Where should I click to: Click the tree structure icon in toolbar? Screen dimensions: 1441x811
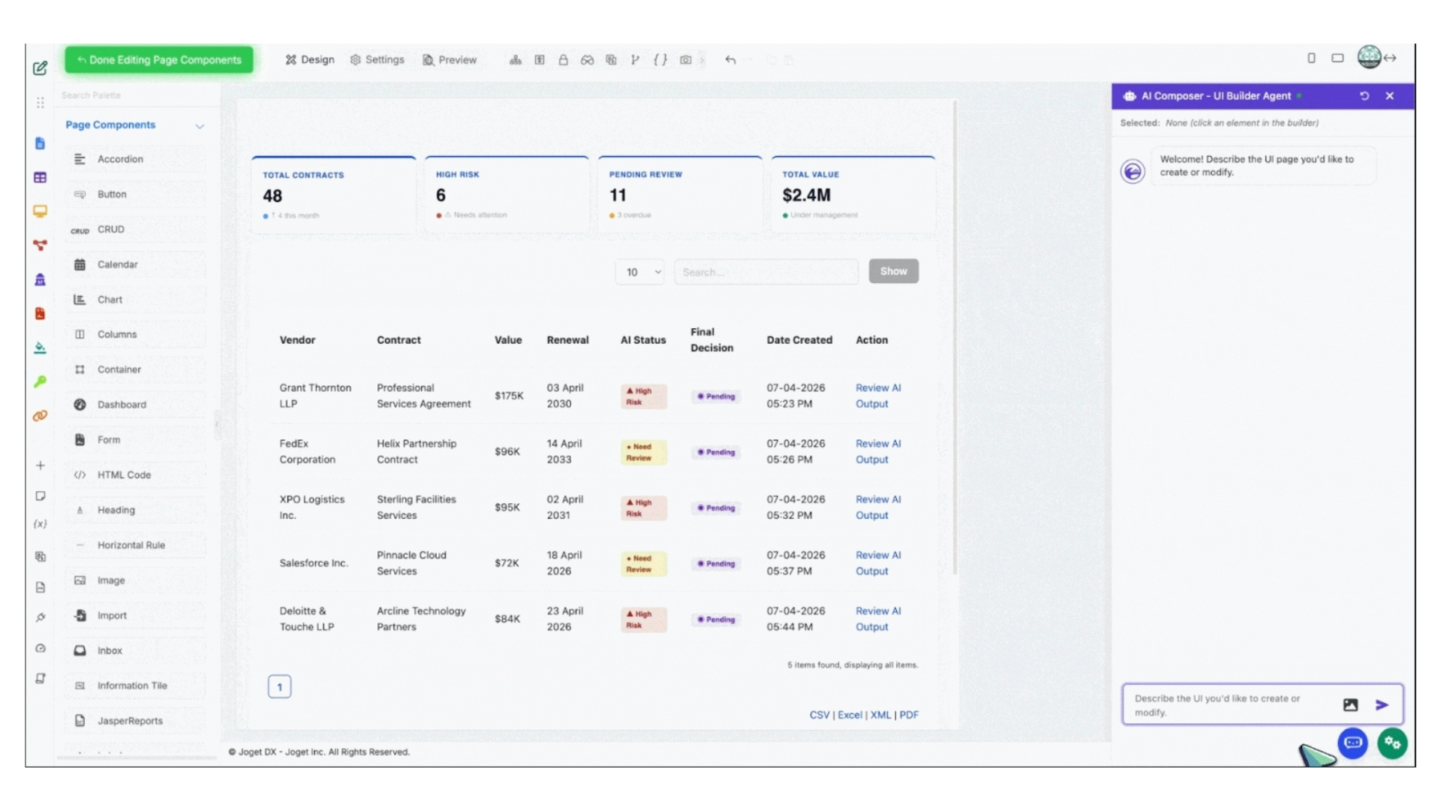(516, 60)
